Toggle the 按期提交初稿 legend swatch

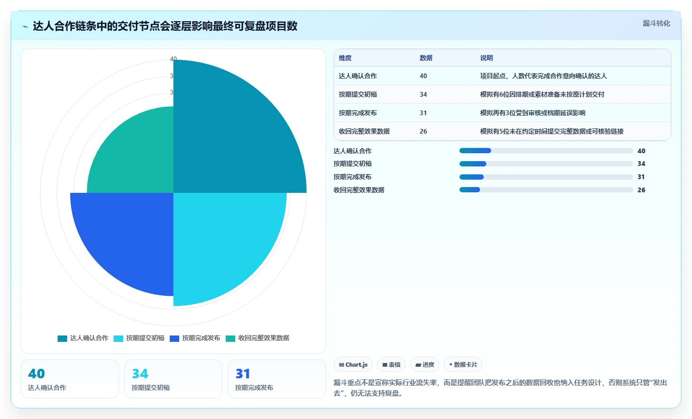[x=118, y=338]
